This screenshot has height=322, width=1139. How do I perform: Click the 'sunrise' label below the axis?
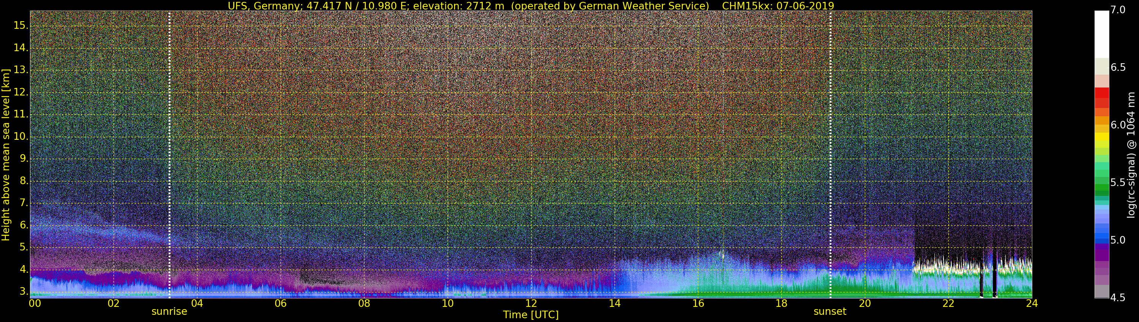pos(169,311)
